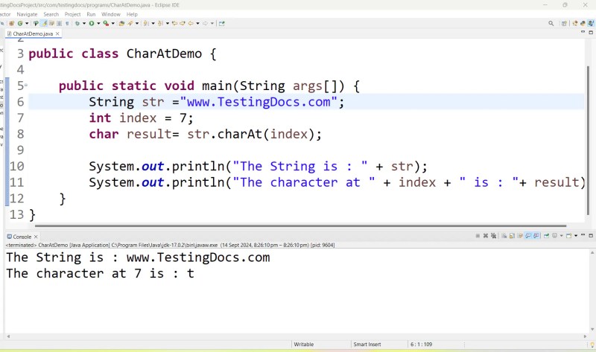This screenshot has height=352, width=596.
Task: Click the Open Type toolbar icon
Action: tap(36, 24)
